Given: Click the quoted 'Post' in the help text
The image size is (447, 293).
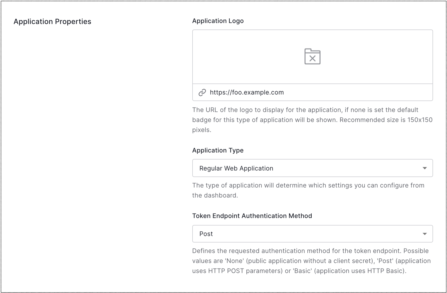Looking at the screenshot, I should click(385, 261).
